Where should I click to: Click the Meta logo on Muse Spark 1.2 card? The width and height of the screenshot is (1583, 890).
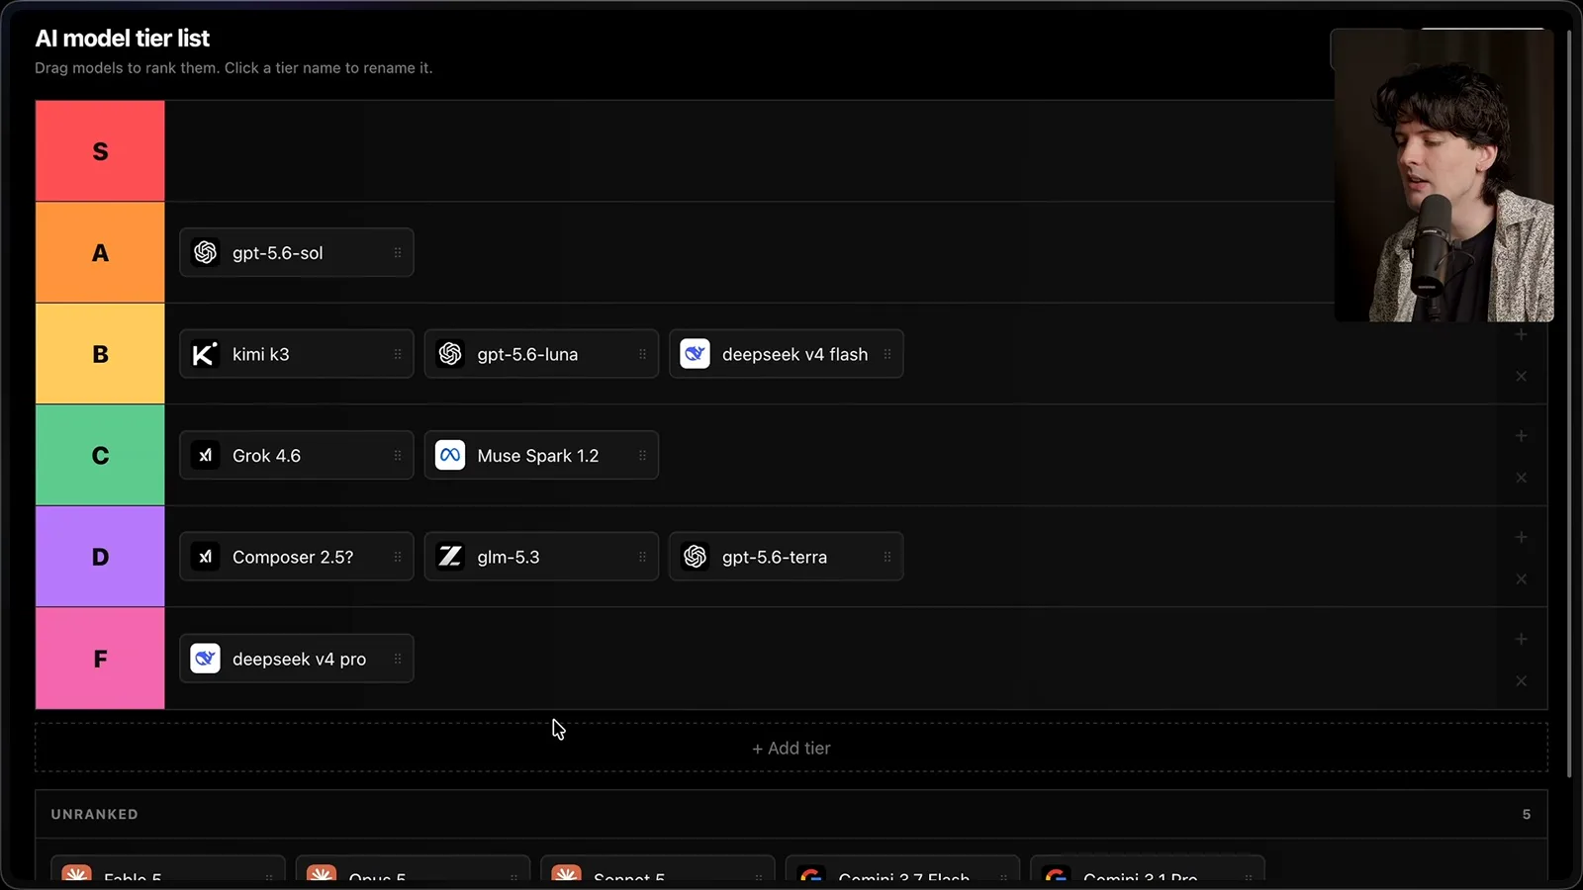[x=450, y=456]
